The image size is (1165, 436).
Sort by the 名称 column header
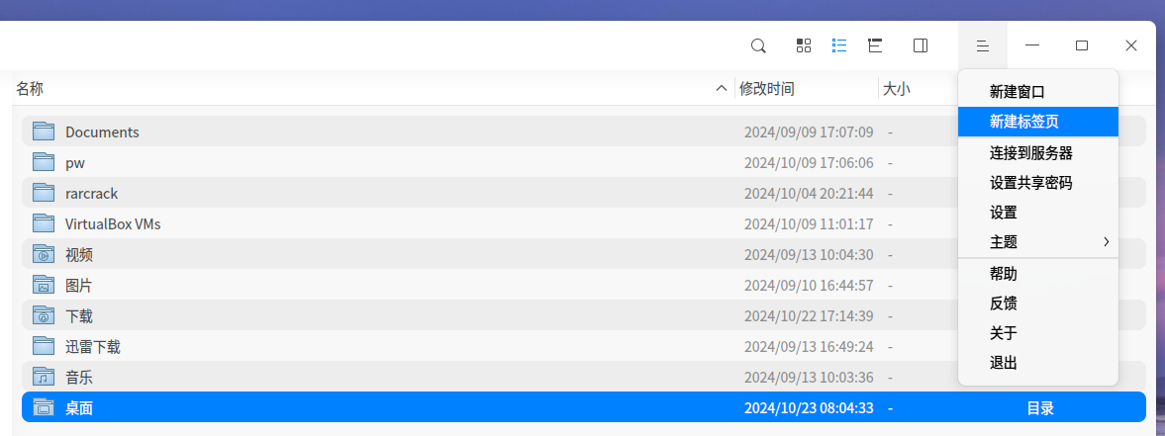click(x=30, y=89)
